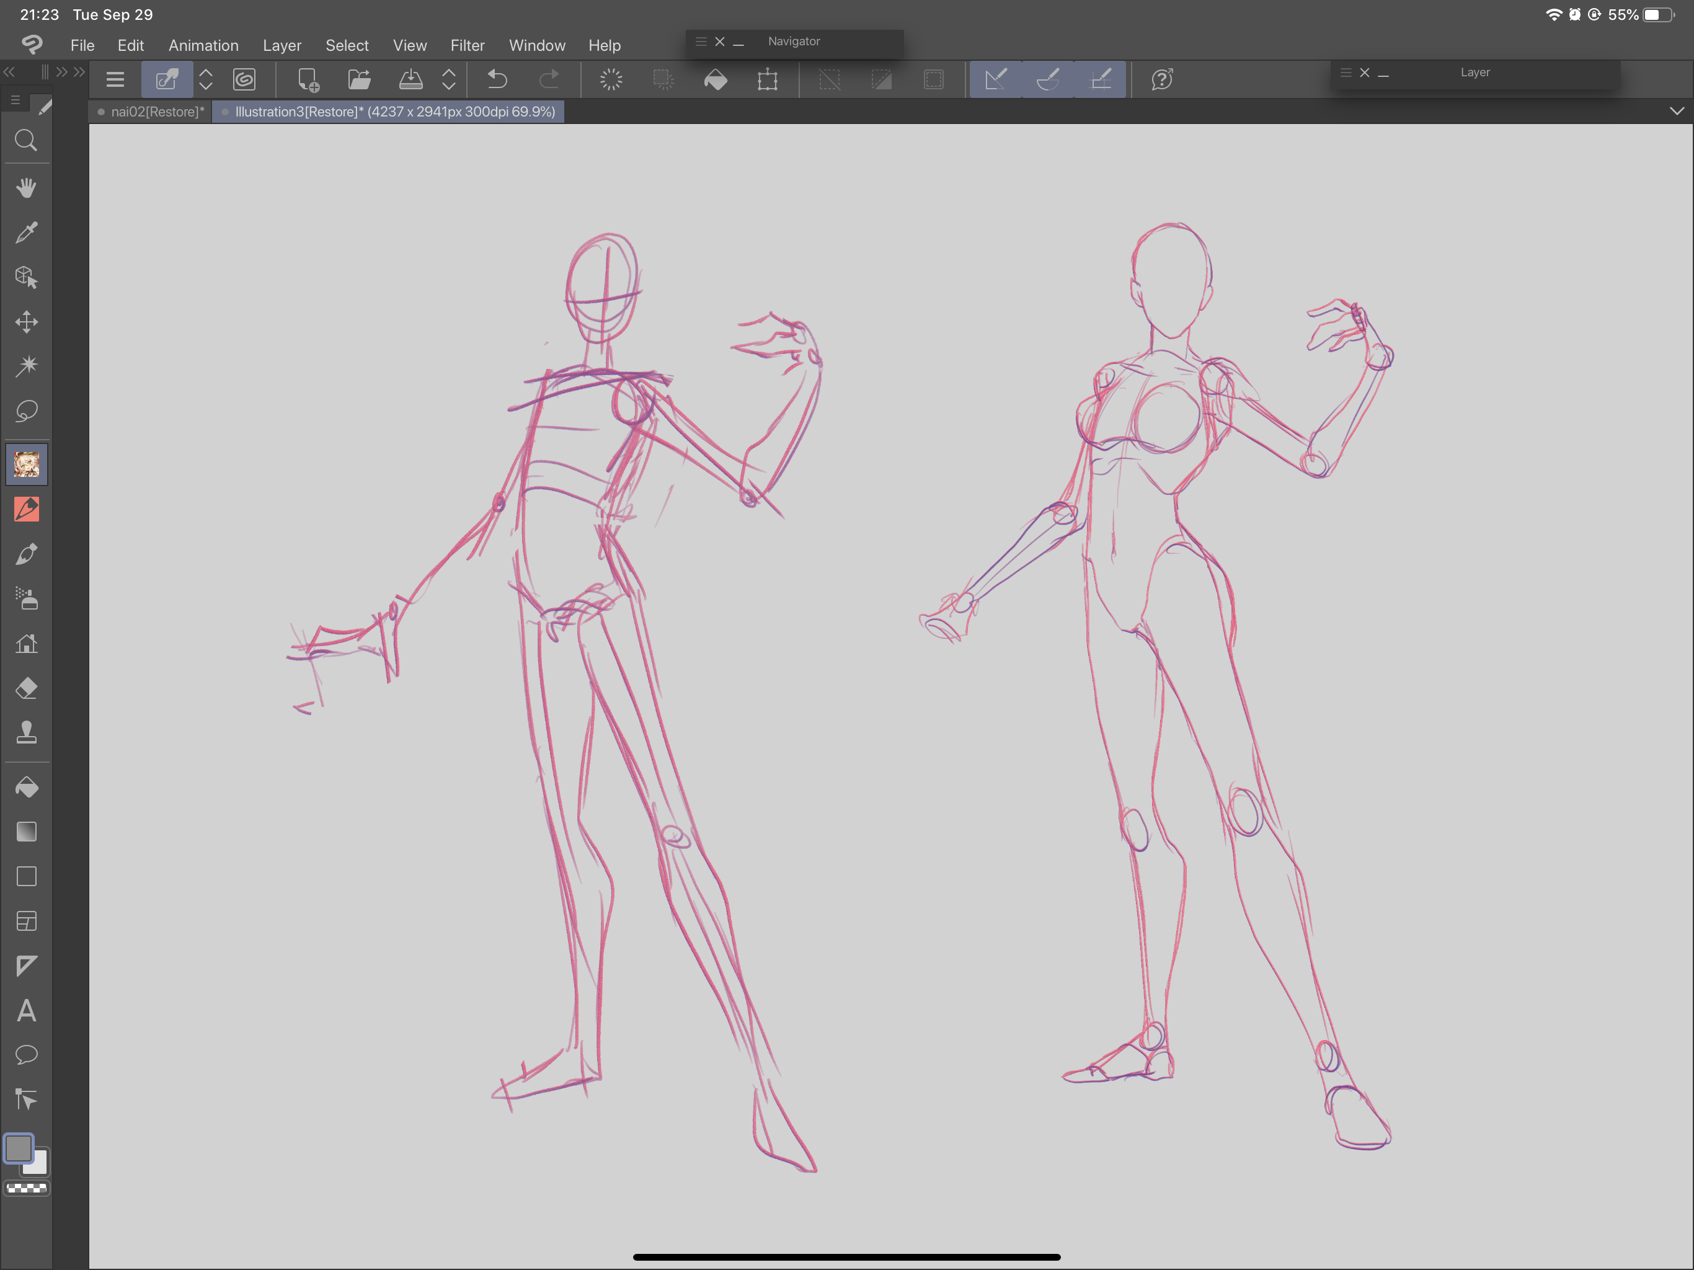Open the main drawing color swatch
1694x1270 pixels.
pos(19,1147)
